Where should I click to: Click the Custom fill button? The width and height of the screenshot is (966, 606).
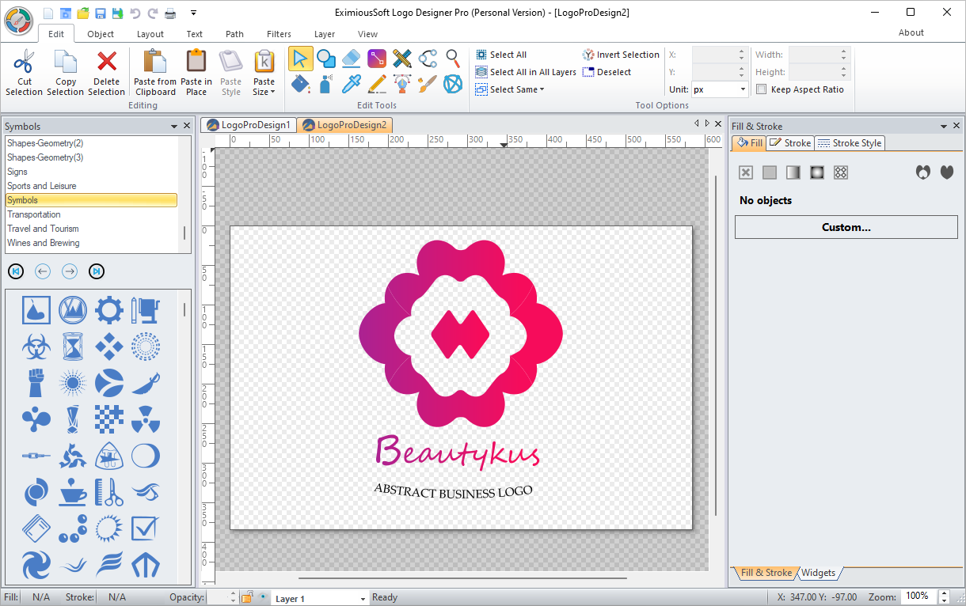[x=846, y=227]
